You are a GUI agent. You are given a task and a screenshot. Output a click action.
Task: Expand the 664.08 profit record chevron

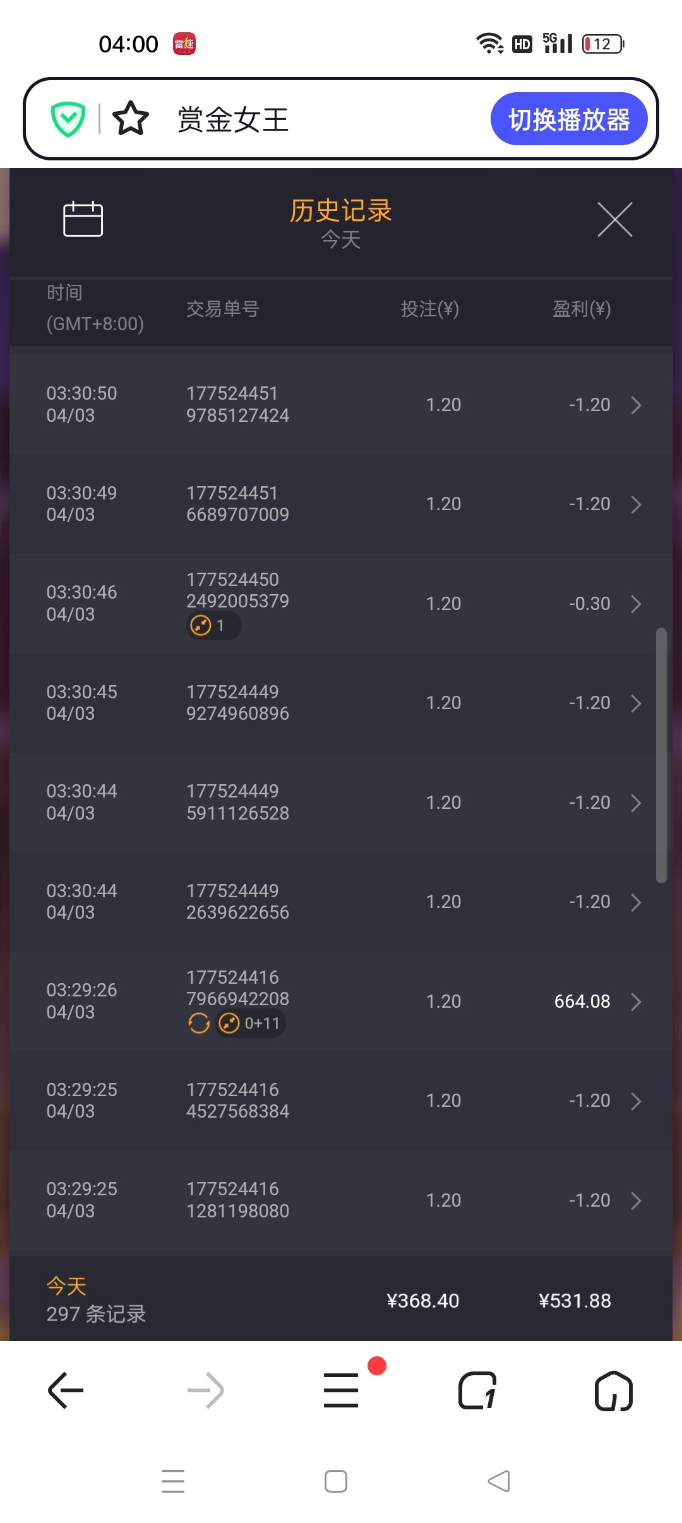tap(636, 1001)
